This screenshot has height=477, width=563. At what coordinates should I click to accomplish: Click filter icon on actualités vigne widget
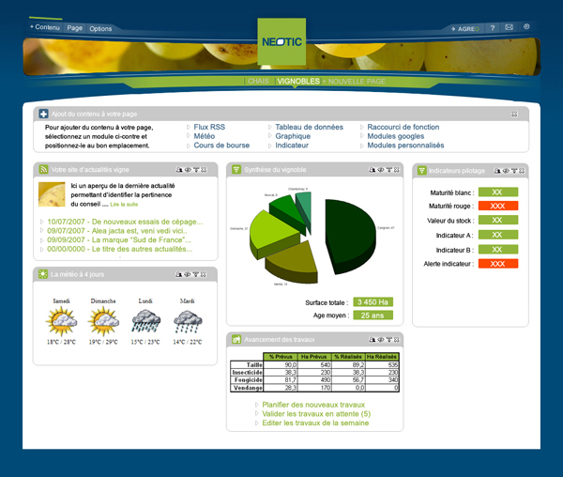[x=196, y=170]
